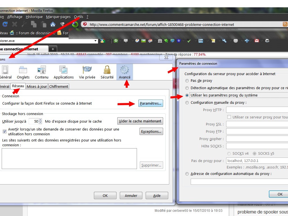Select the Avancé gear panel
The height and width of the screenshot is (216, 288).
click(125, 72)
